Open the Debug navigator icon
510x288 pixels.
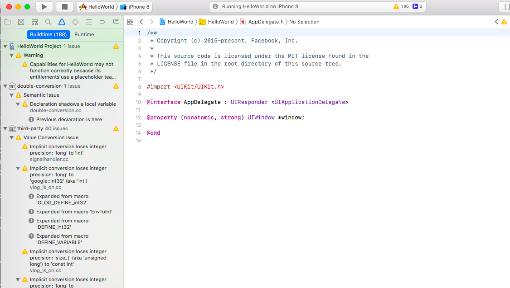[89, 21]
